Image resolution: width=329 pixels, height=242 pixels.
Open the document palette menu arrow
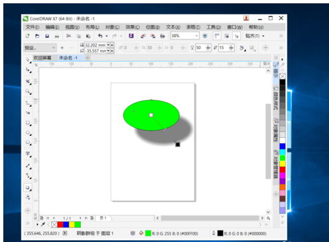click(x=37, y=225)
